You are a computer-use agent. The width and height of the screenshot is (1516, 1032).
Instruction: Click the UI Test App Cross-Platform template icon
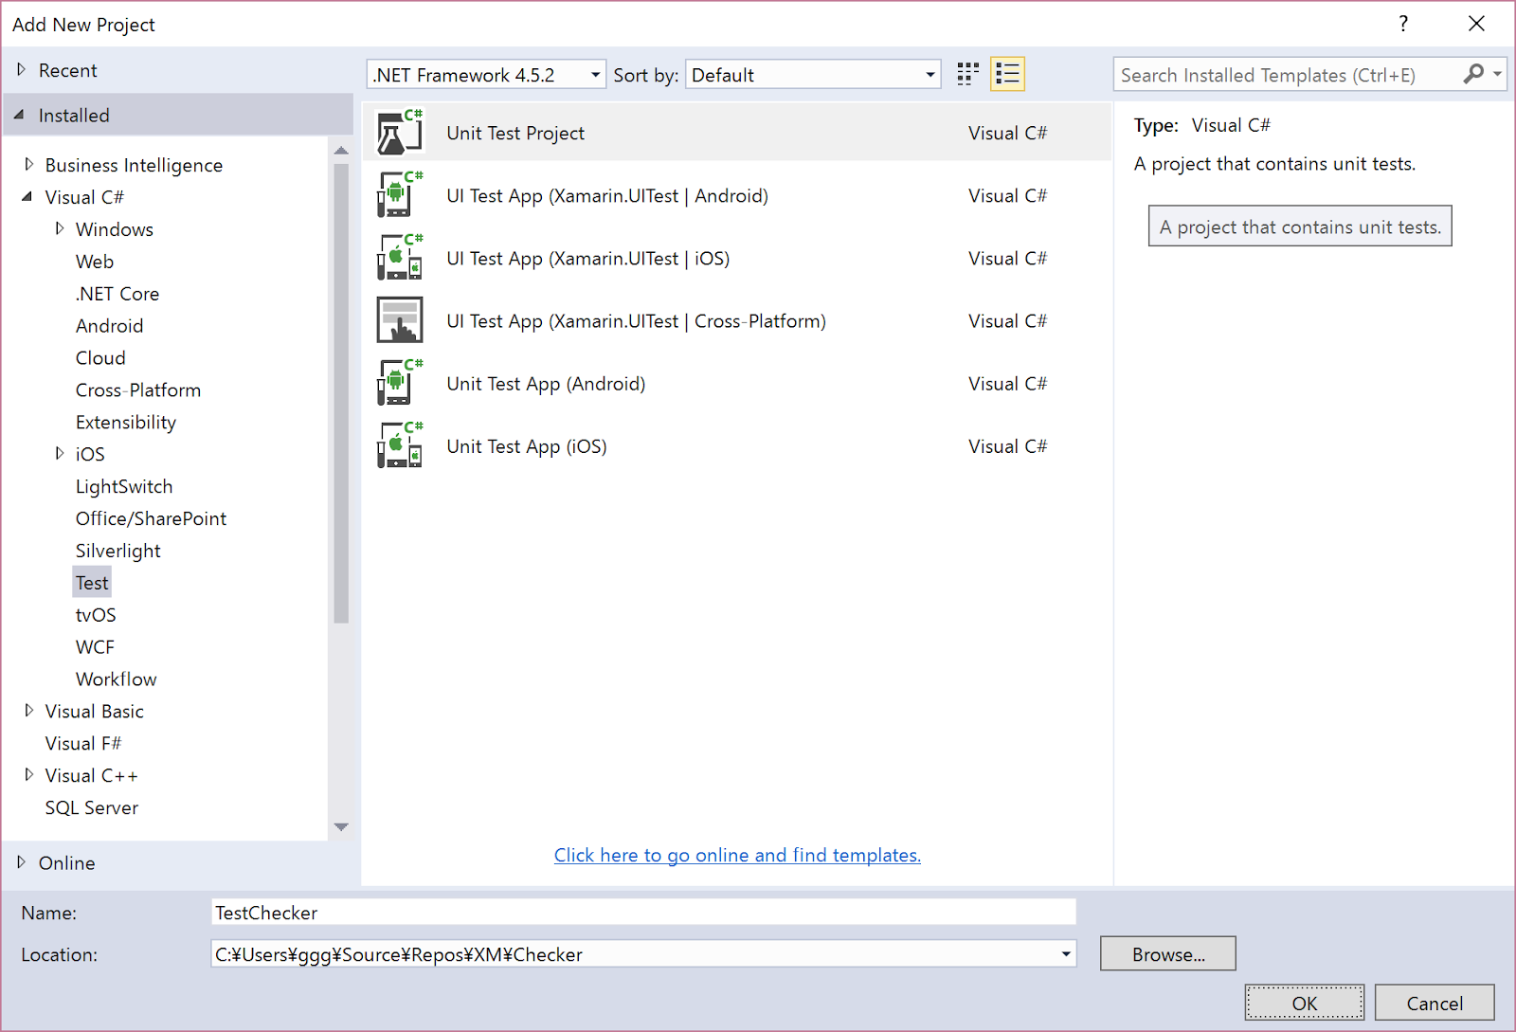(x=400, y=320)
